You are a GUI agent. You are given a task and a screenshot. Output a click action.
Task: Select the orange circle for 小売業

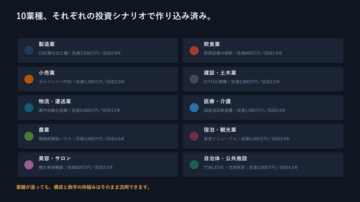coord(29,79)
